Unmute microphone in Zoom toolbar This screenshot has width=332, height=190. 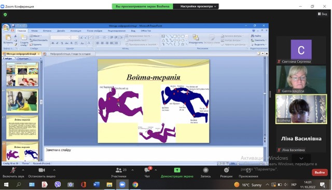(x=13, y=170)
